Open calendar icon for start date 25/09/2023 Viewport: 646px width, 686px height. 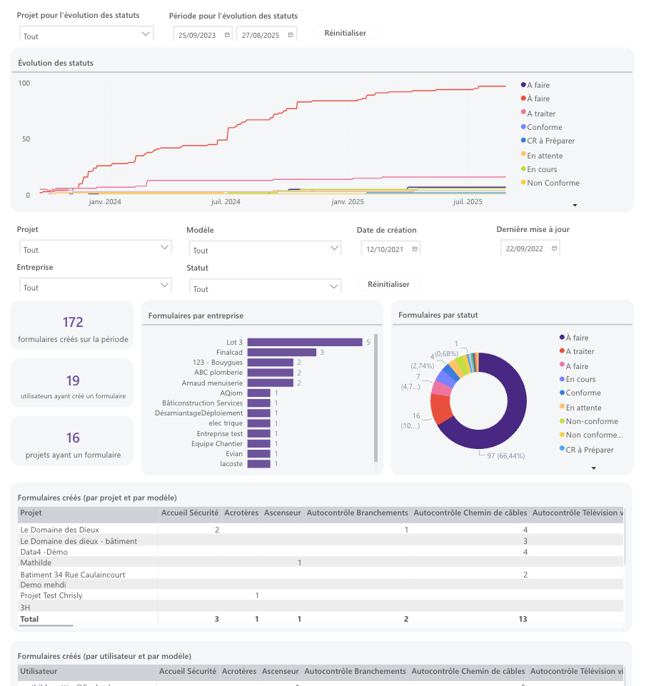[x=227, y=35]
